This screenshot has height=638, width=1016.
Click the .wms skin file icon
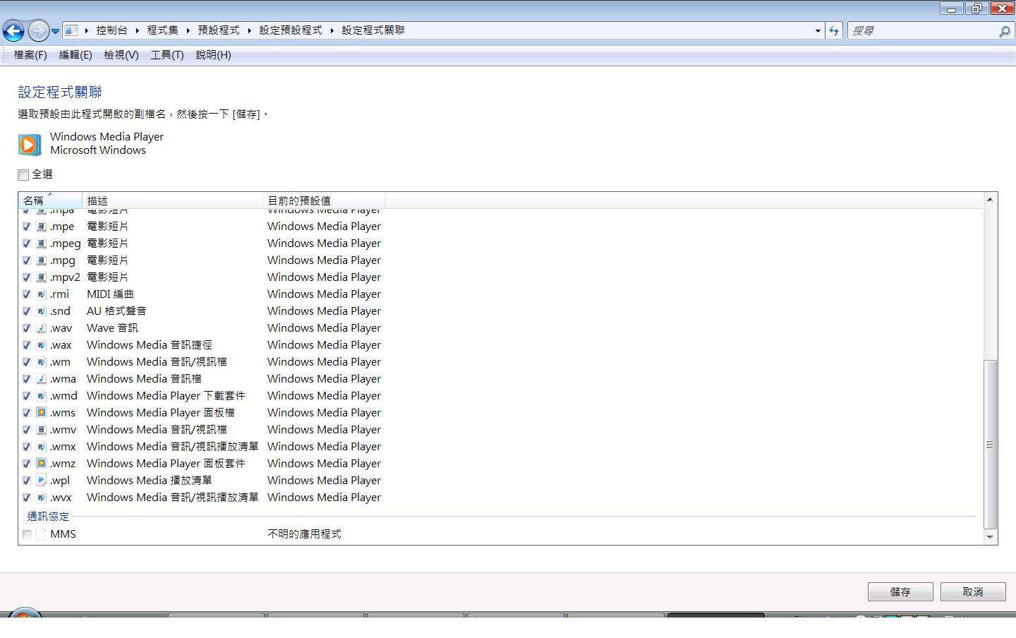tap(42, 413)
